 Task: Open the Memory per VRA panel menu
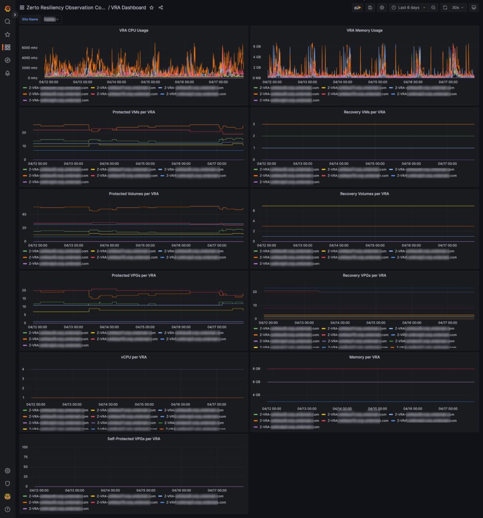click(364, 357)
